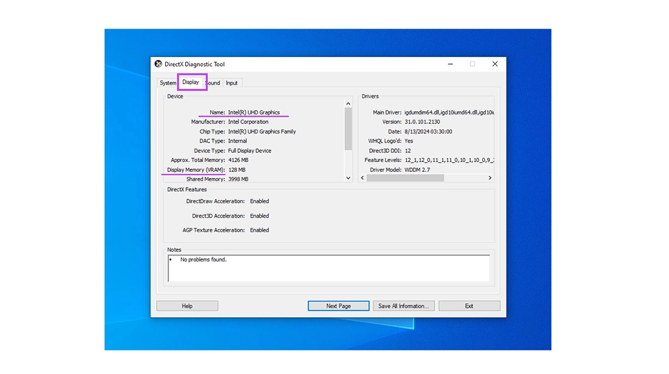The width and height of the screenshot is (669, 374).
Task: Minimize the DirectX Diagnostic Tool window
Action: coord(451,64)
